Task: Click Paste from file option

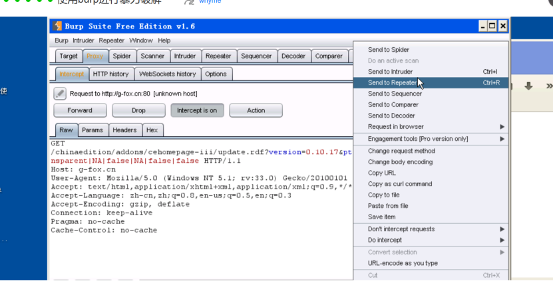Action: point(431,205)
